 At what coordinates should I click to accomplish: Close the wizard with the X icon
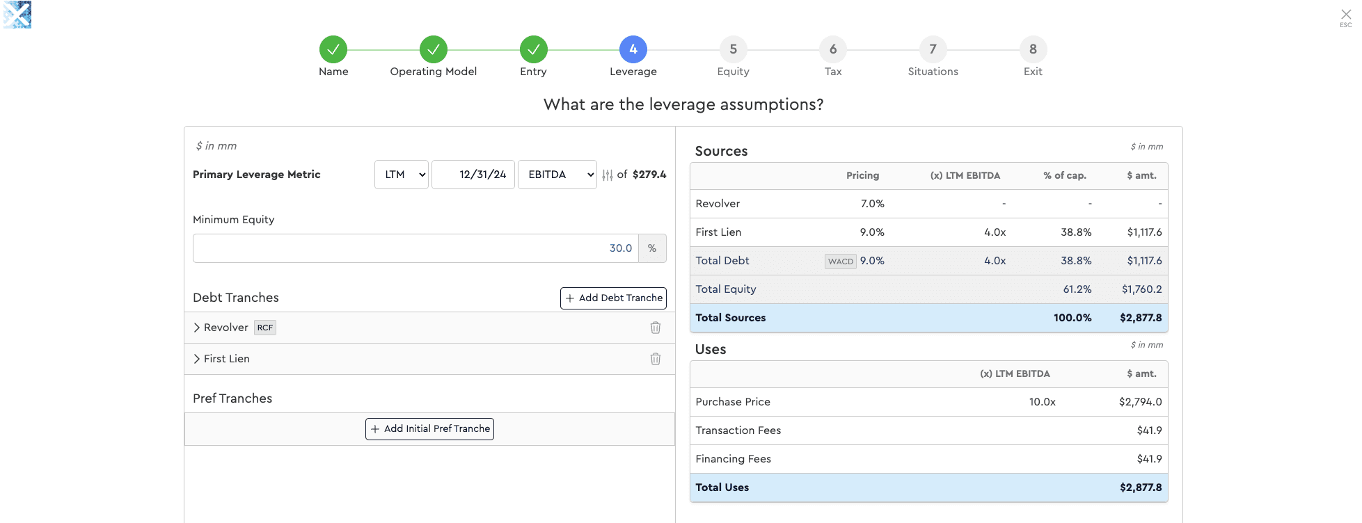pos(1345,15)
